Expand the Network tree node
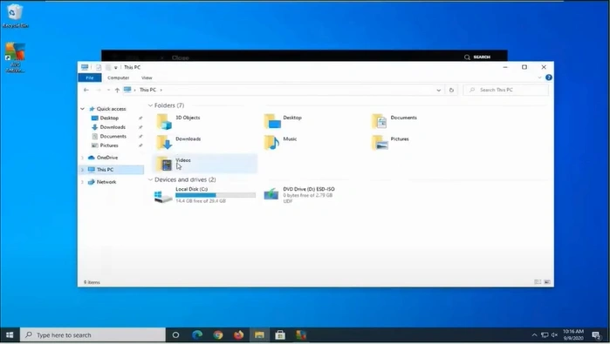Viewport: 610px width, 344px height. [x=83, y=182]
